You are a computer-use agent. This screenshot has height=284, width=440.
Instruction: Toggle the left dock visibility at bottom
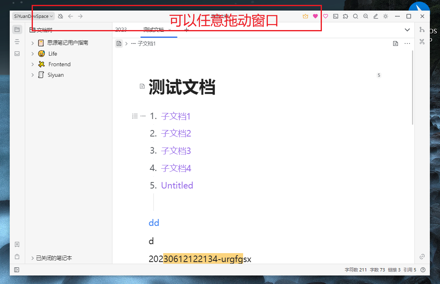coord(17,269)
